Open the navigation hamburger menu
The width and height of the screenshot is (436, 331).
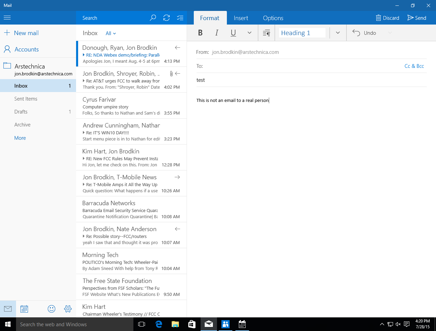pos(7,17)
